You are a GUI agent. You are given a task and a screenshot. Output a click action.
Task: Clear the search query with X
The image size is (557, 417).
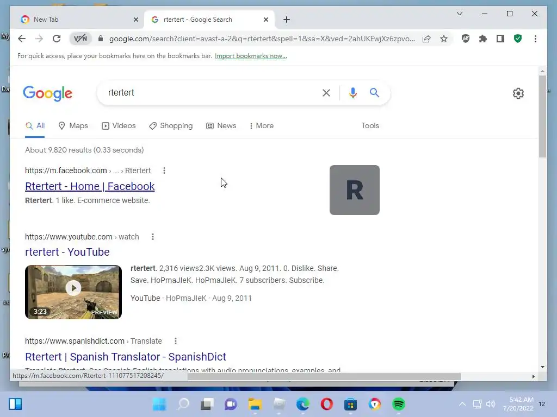point(326,93)
